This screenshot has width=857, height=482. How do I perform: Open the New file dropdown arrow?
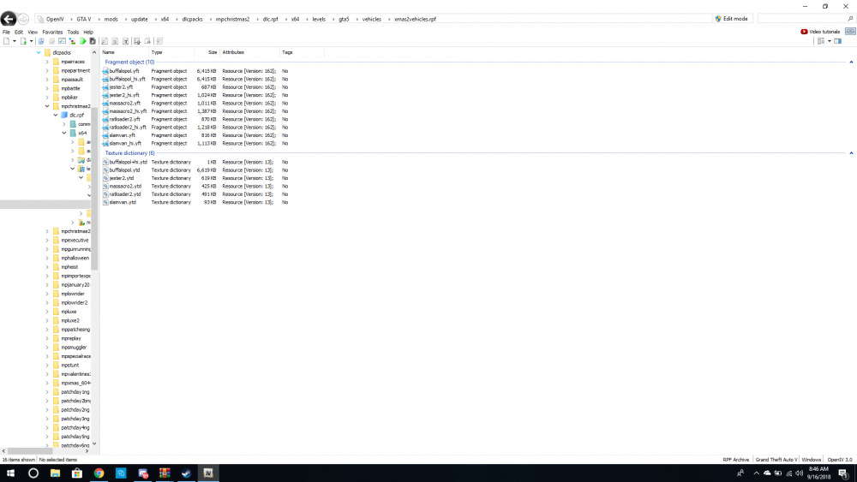tap(15, 41)
